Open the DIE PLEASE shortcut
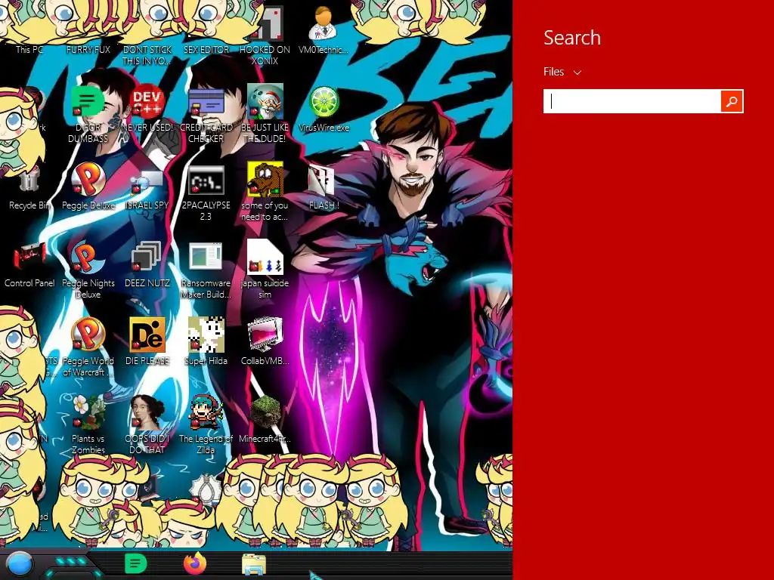 [147, 341]
